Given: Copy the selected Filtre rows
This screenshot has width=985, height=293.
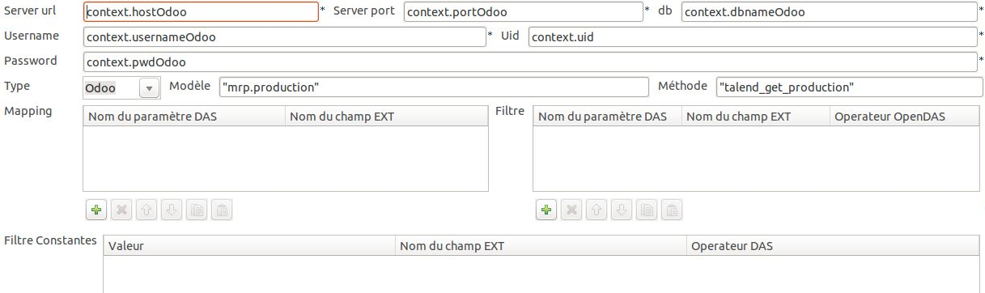Looking at the screenshot, I should (646, 210).
